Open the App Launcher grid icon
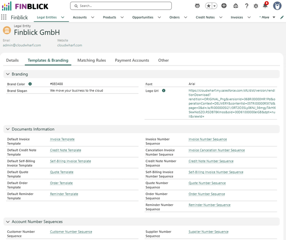Viewport: 286px width, 240px height. coord(4,17)
